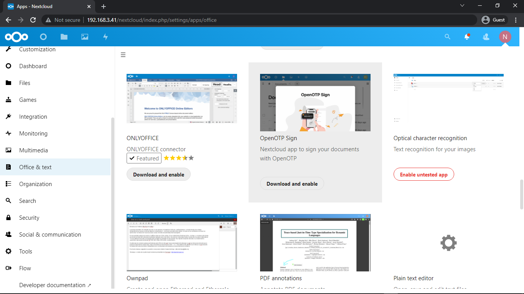Open browser three-dot menu
This screenshot has height=294, width=524.
coord(516,20)
